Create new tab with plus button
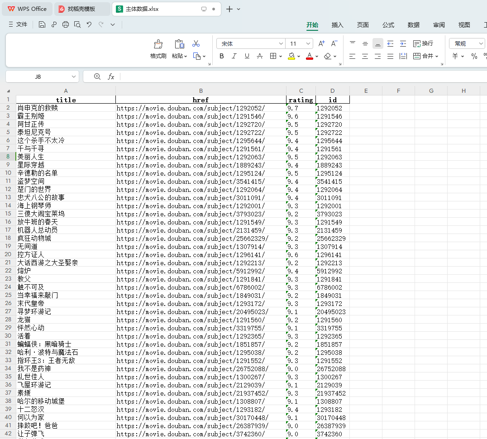The image size is (487, 439). tap(229, 9)
